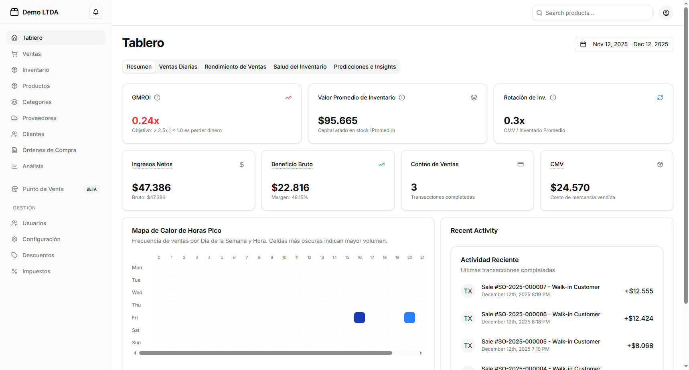Select the Salud del Inventario tab
Viewport: 689px width, 370px height.
pyautogui.click(x=300, y=67)
